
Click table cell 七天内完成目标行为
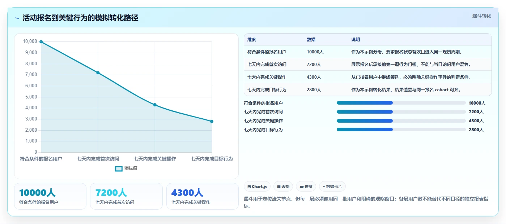click(267, 90)
